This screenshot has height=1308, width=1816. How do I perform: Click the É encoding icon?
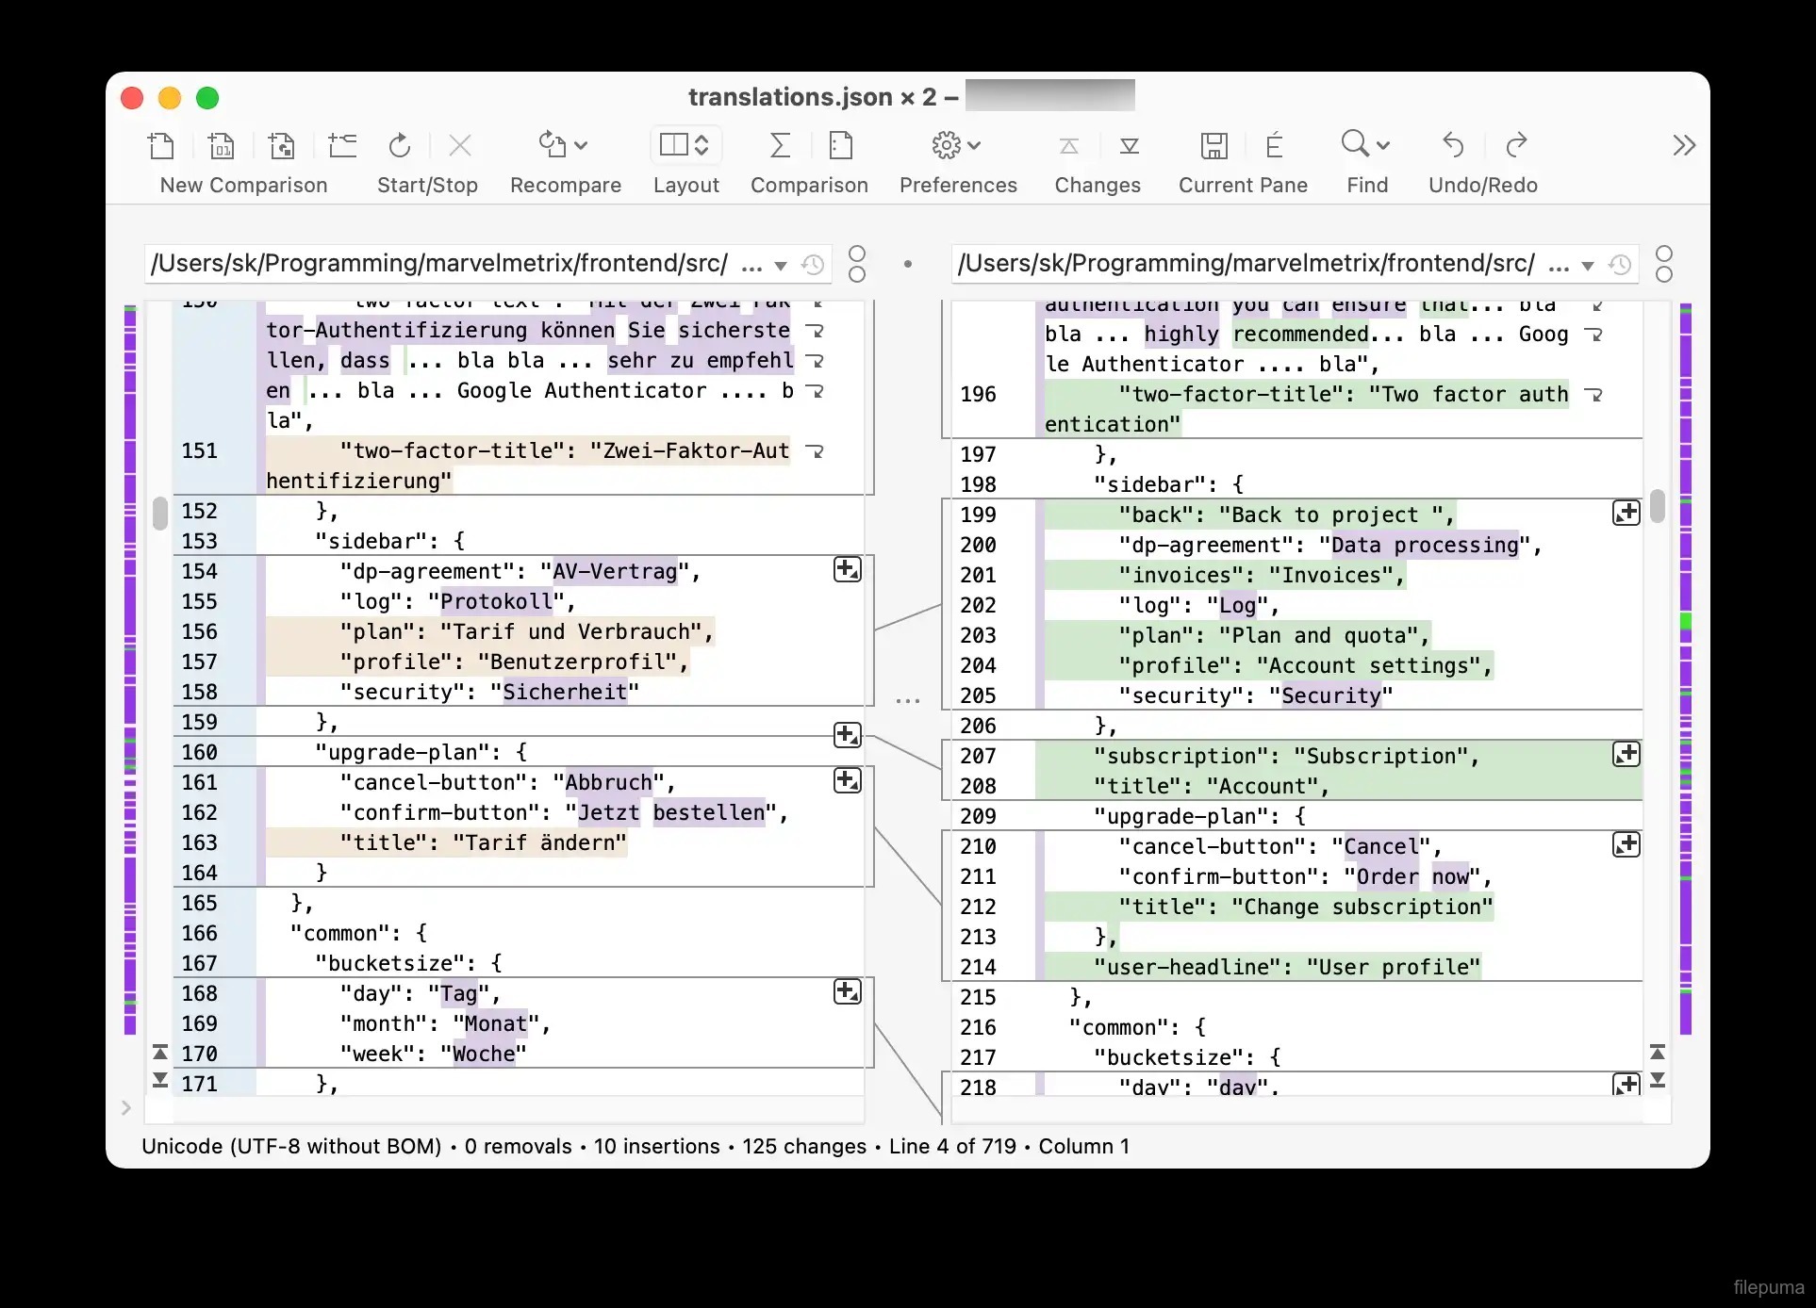(1274, 145)
